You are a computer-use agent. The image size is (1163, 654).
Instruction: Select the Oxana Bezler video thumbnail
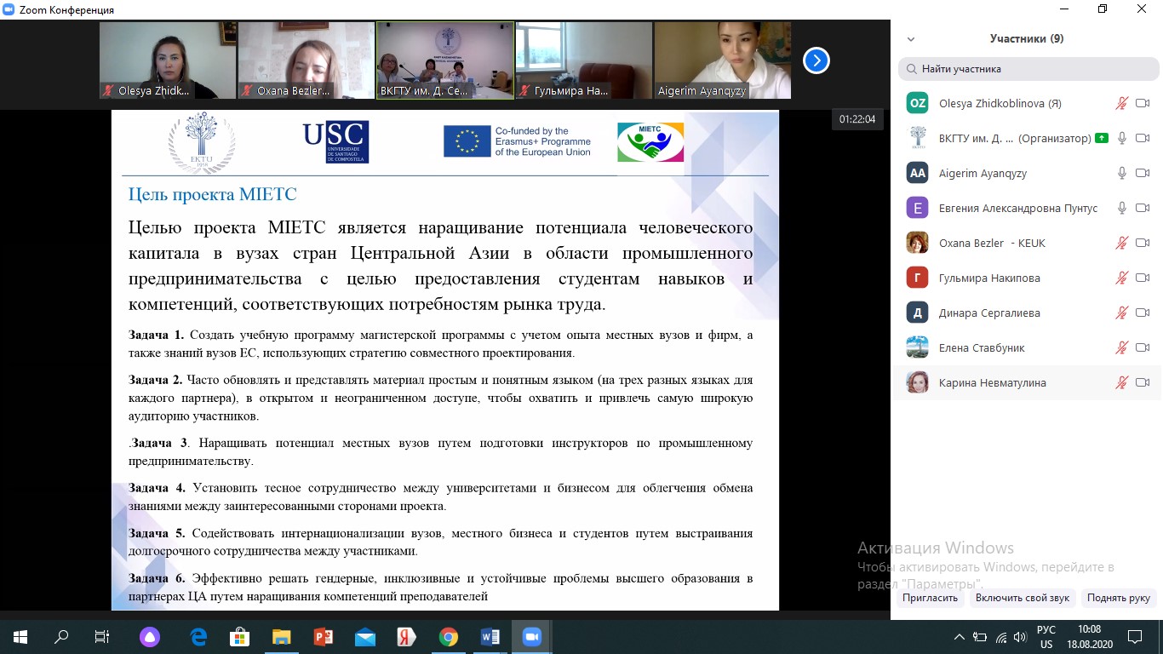click(x=306, y=60)
